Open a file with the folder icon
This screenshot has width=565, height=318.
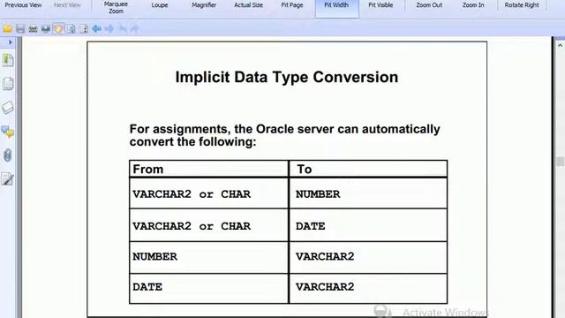tap(7, 28)
